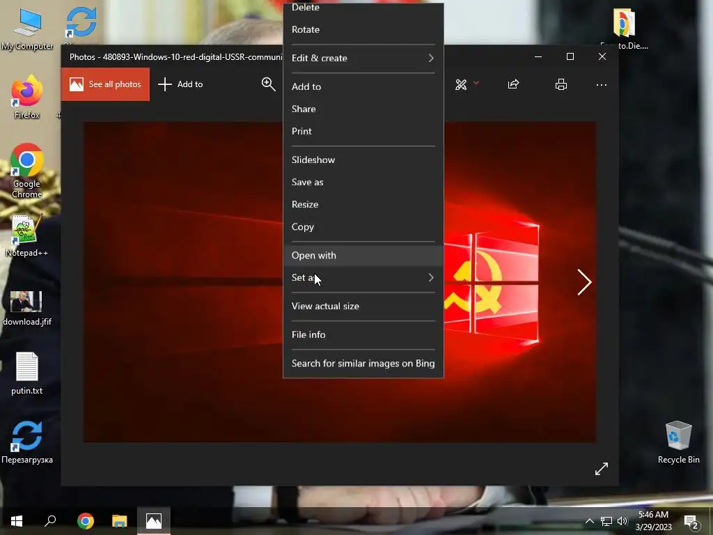The image size is (713, 535).
Task: Start Slideshow from the context menu
Action: 363,160
